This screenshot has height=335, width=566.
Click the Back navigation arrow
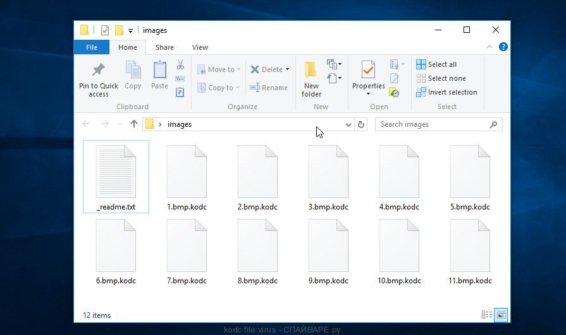[x=86, y=124]
